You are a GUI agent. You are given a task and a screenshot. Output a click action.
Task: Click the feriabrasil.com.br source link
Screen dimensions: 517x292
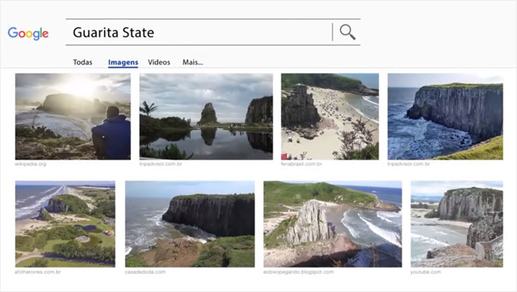point(301,164)
